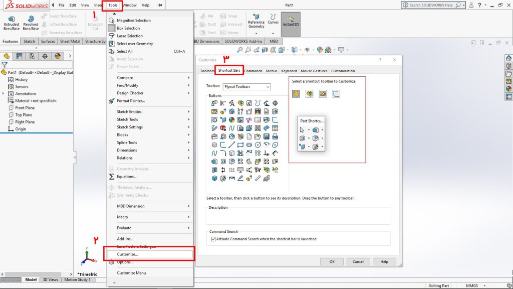Open the Sheet Metal CommandManager tab
Image resolution: width=513 pixels, height=289 pixels.
(70, 41)
